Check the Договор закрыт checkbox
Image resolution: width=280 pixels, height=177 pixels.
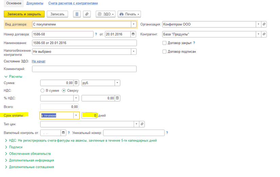(165, 43)
